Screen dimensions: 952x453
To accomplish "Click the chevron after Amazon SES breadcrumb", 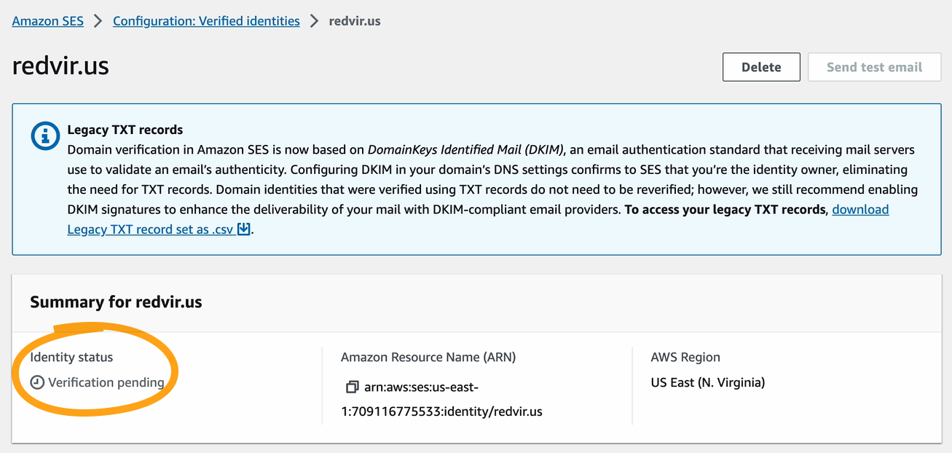I will 98,21.
